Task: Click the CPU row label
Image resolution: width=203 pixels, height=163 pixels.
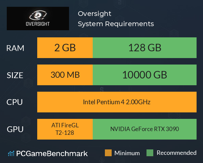Action: (x=15, y=102)
